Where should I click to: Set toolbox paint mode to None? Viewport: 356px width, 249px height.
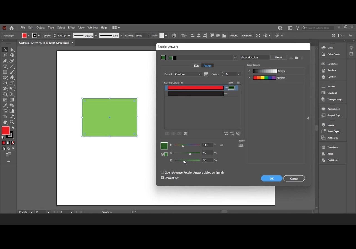click(x=13, y=143)
